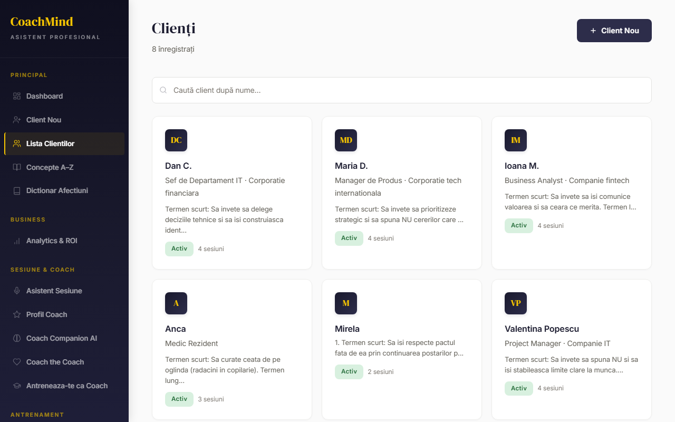Click the bar chart icon for Analytics & ROI
Viewport: 675px width, 422px height.
click(x=17, y=241)
